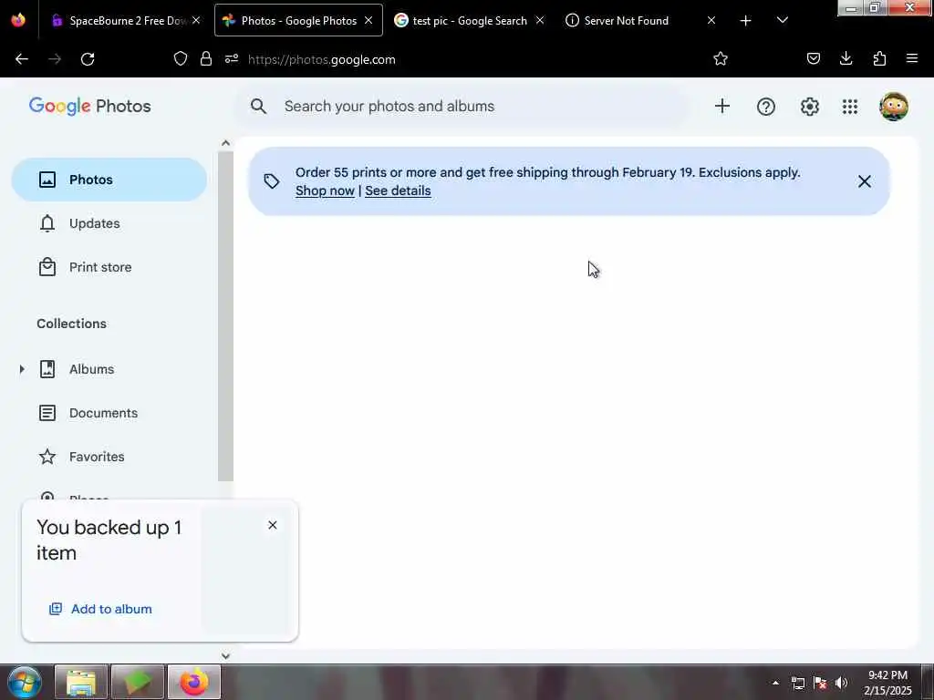Click sidebar scroll down arrow
The height and width of the screenshot is (700, 934).
pos(225,656)
